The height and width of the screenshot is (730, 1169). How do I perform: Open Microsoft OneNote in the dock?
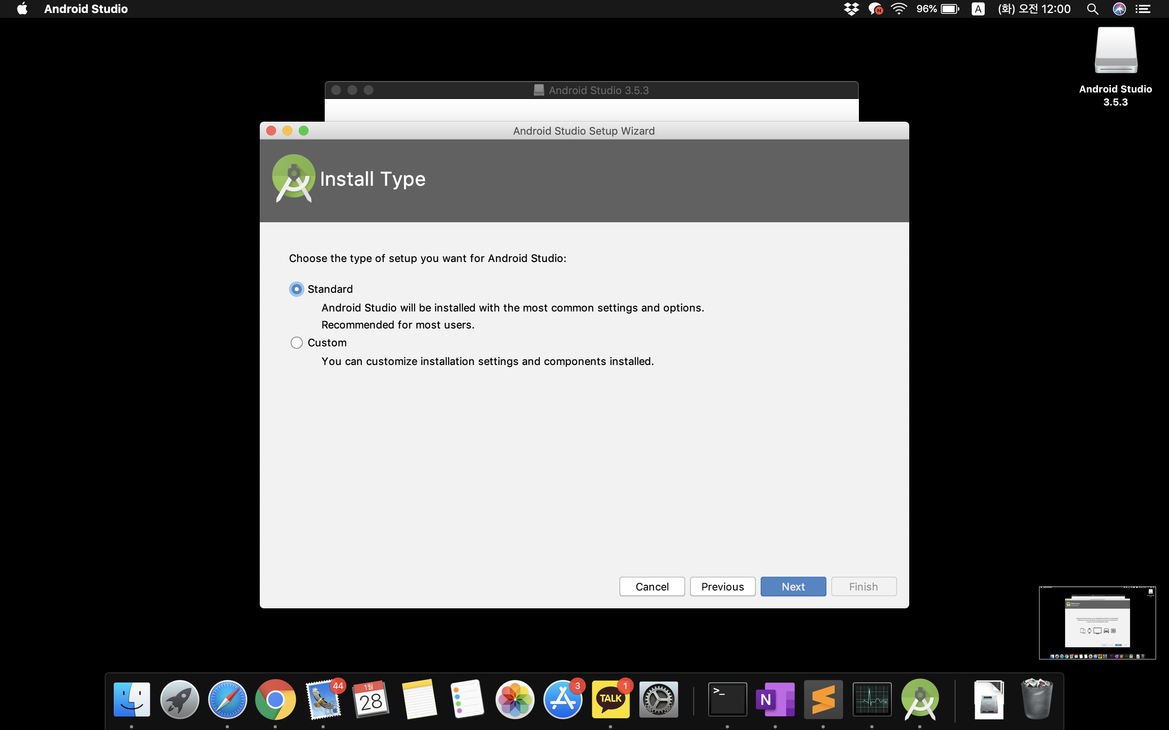pos(775,699)
